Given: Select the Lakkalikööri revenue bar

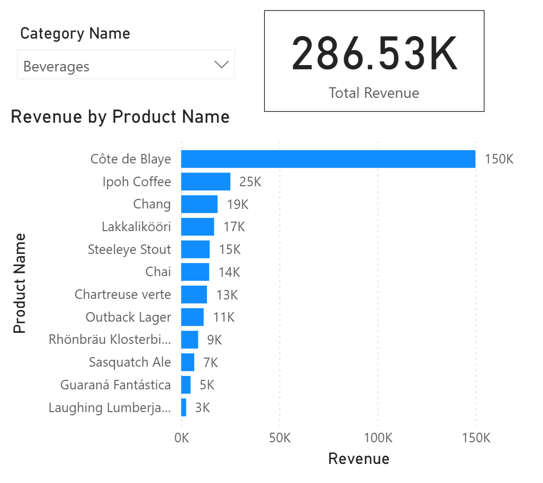Looking at the screenshot, I should pos(197,227).
